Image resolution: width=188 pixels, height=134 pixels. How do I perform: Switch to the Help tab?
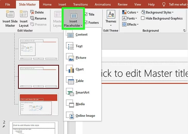click(x=151, y=4)
